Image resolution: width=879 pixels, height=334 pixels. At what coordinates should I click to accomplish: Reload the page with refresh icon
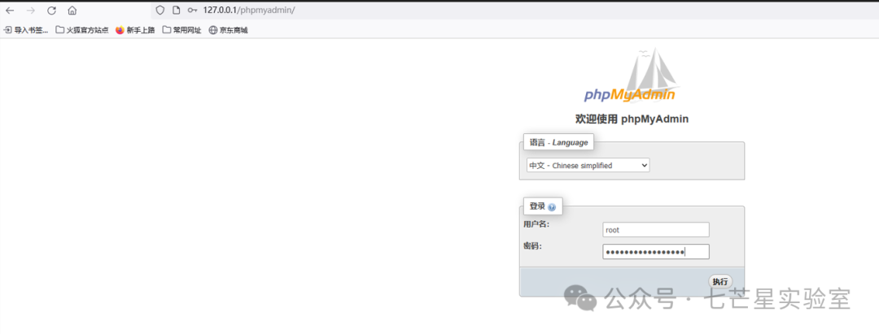51,10
